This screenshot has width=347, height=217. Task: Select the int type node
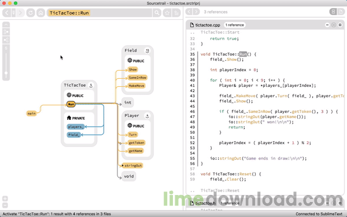point(128,102)
